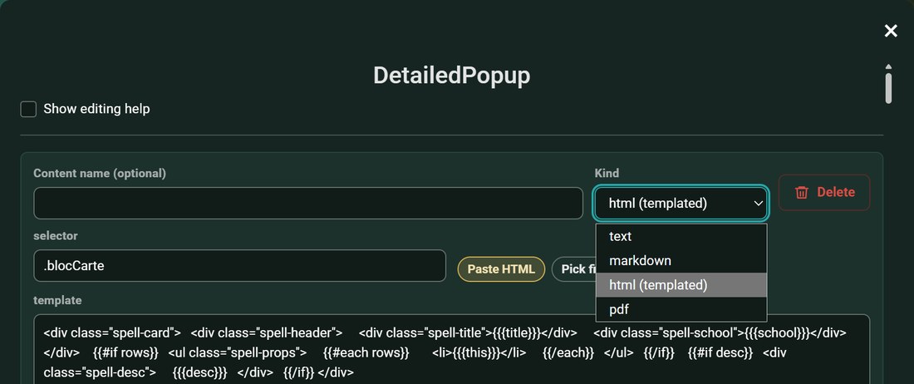Open the Kind dropdown
Viewport: 914px width, 384px height.
[681, 203]
